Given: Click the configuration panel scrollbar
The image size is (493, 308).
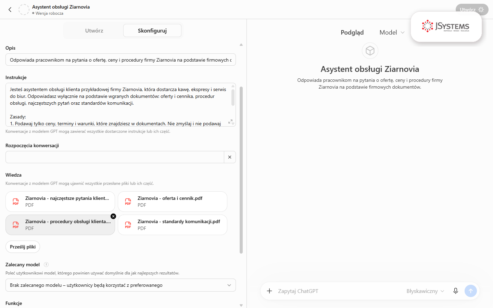Looking at the screenshot, I should point(241,170).
